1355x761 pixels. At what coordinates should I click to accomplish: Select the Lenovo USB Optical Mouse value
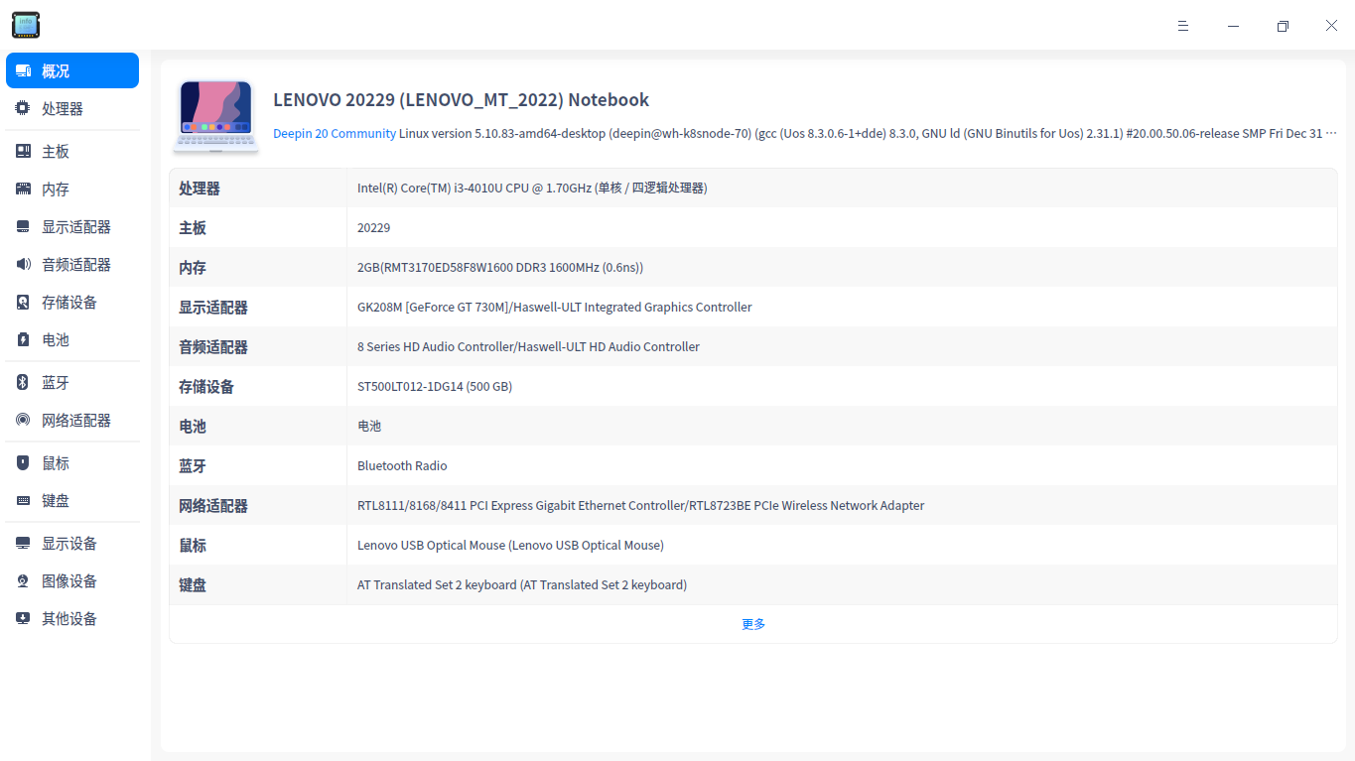tap(510, 545)
